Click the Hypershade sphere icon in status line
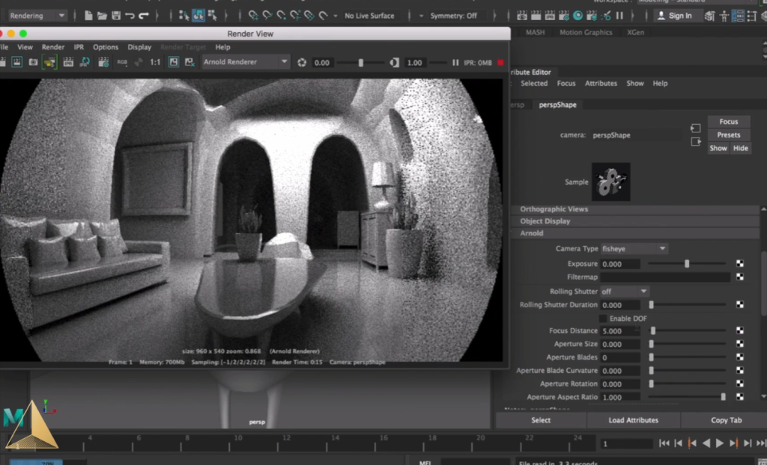 [577, 16]
